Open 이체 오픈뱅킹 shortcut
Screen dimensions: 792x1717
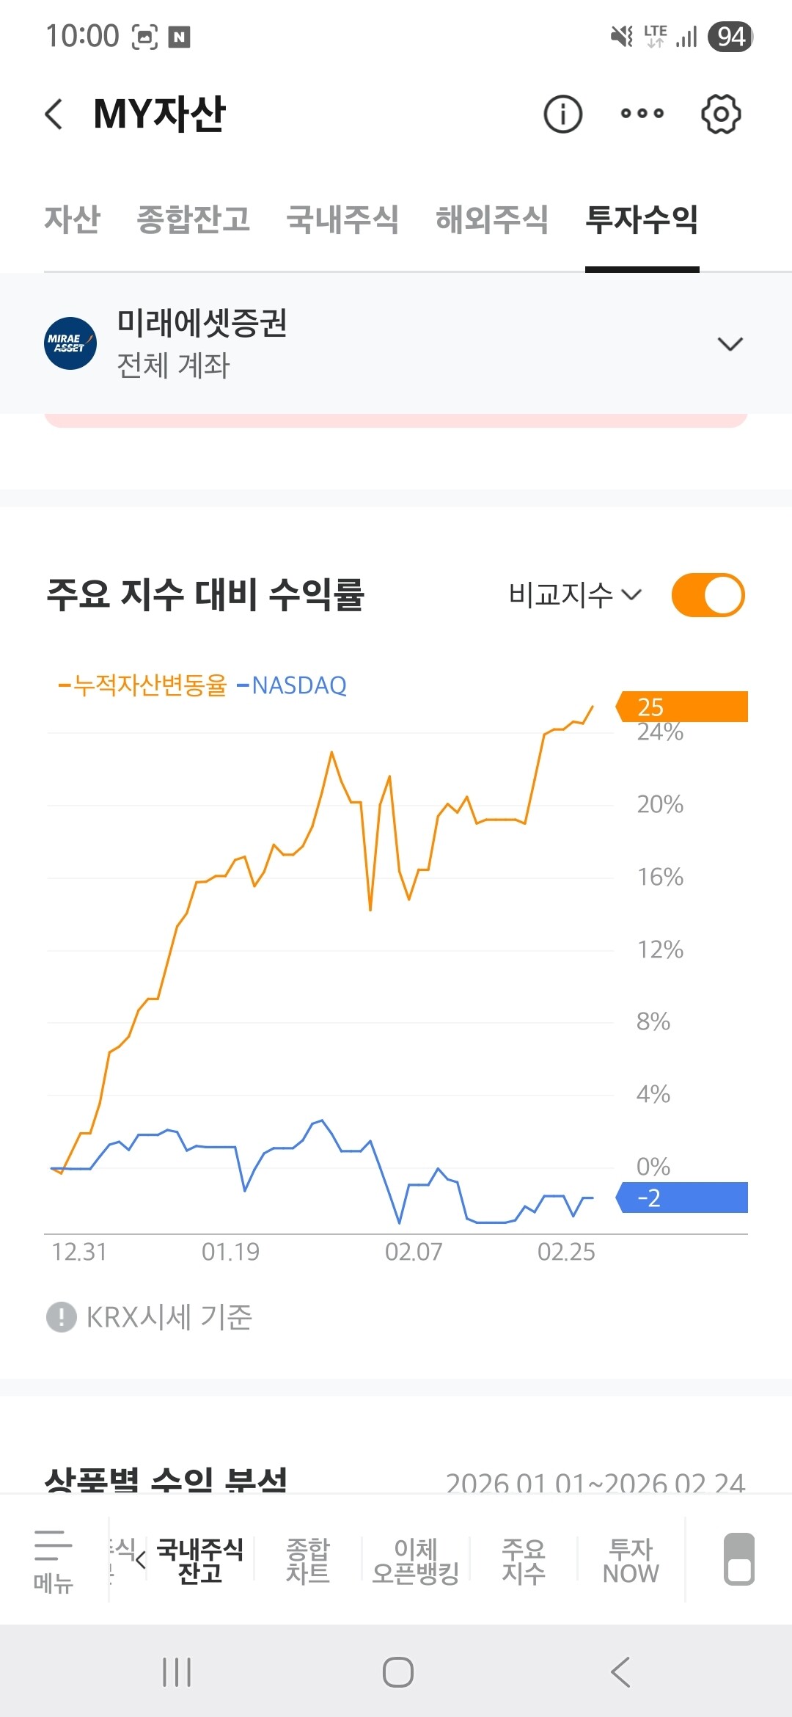coord(416,1561)
